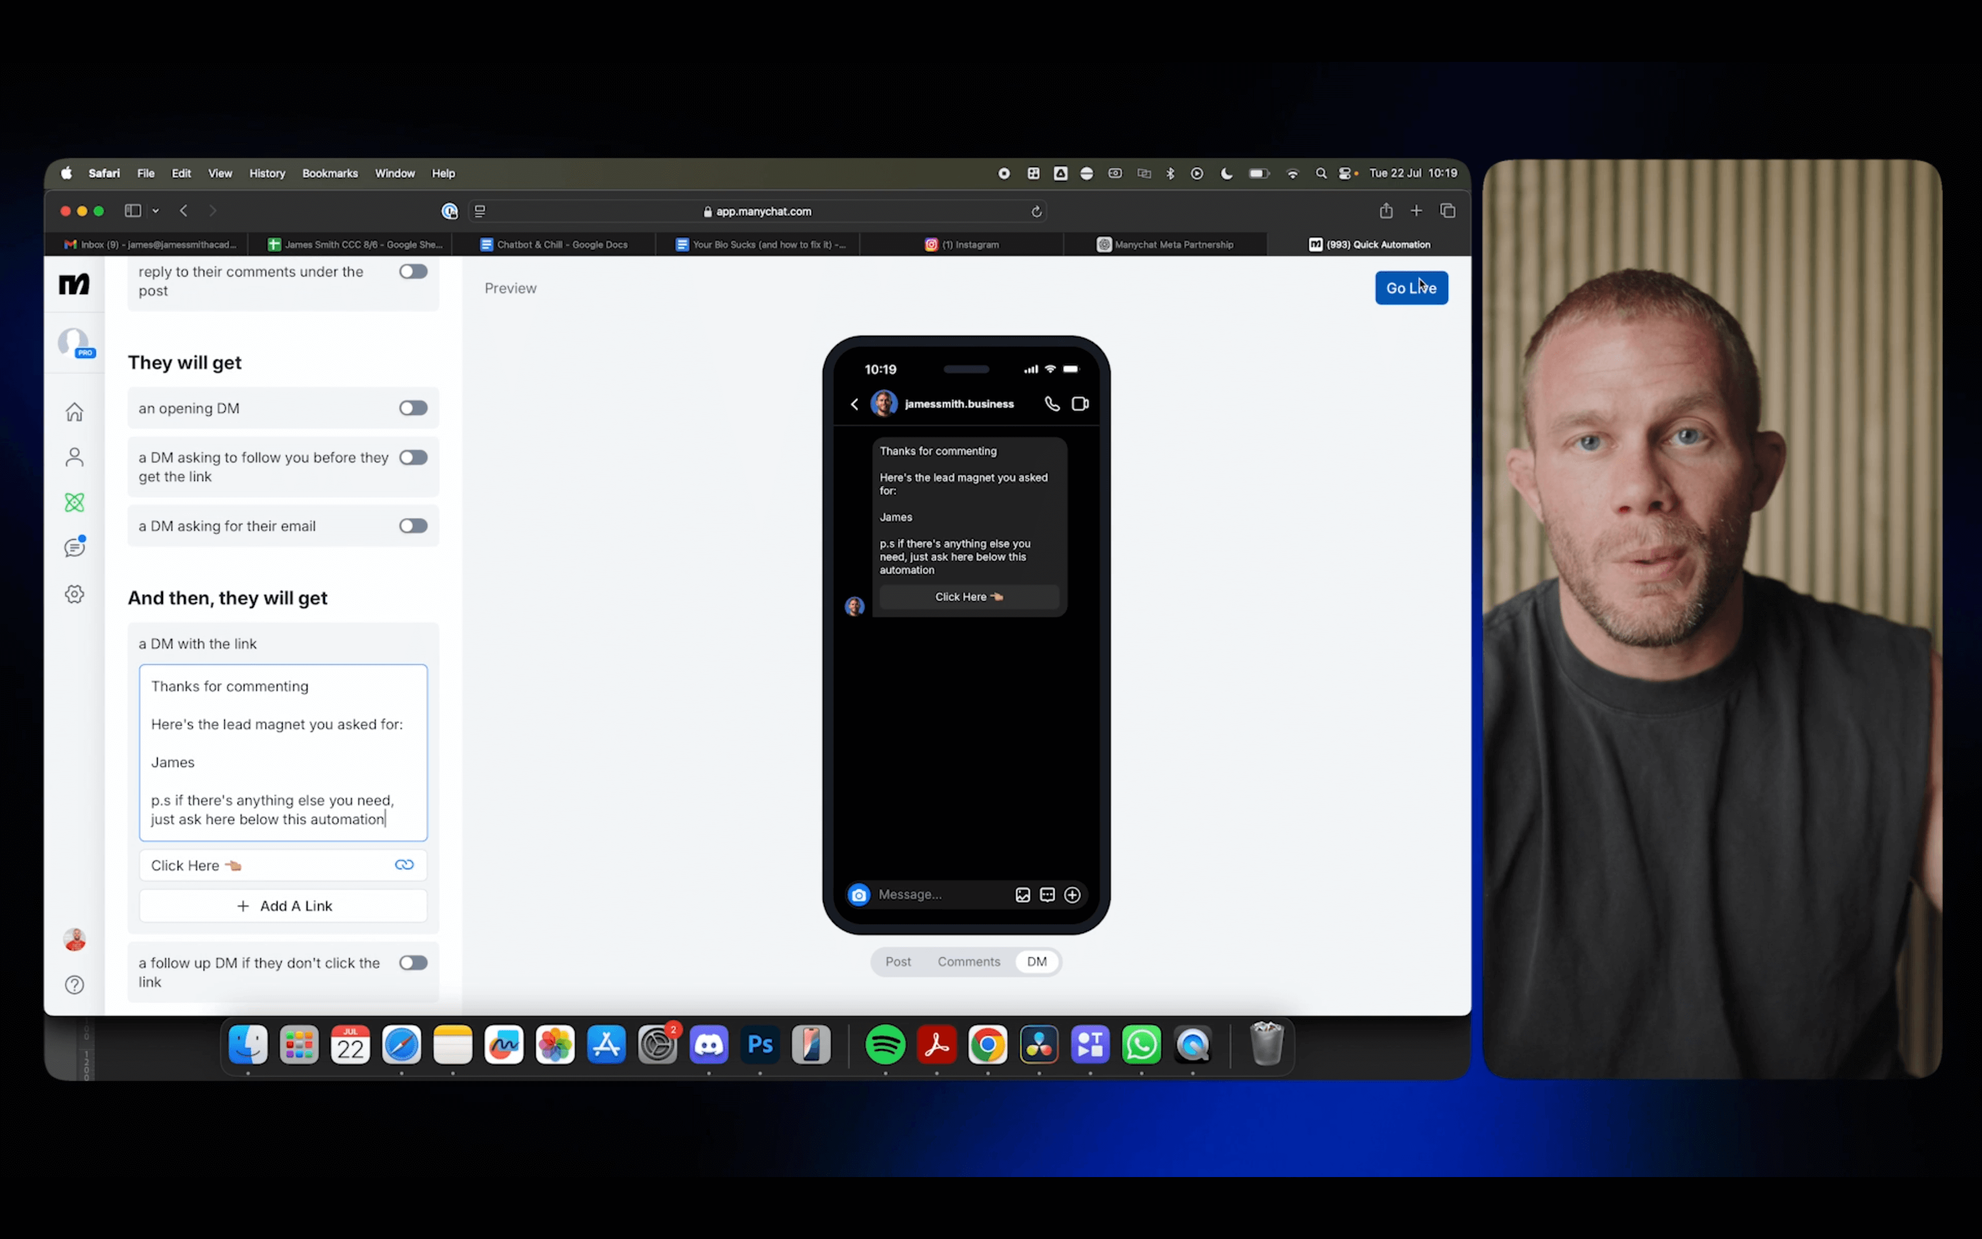
Task: Click the plus circle icon in preview
Action: click(1072, 895)
